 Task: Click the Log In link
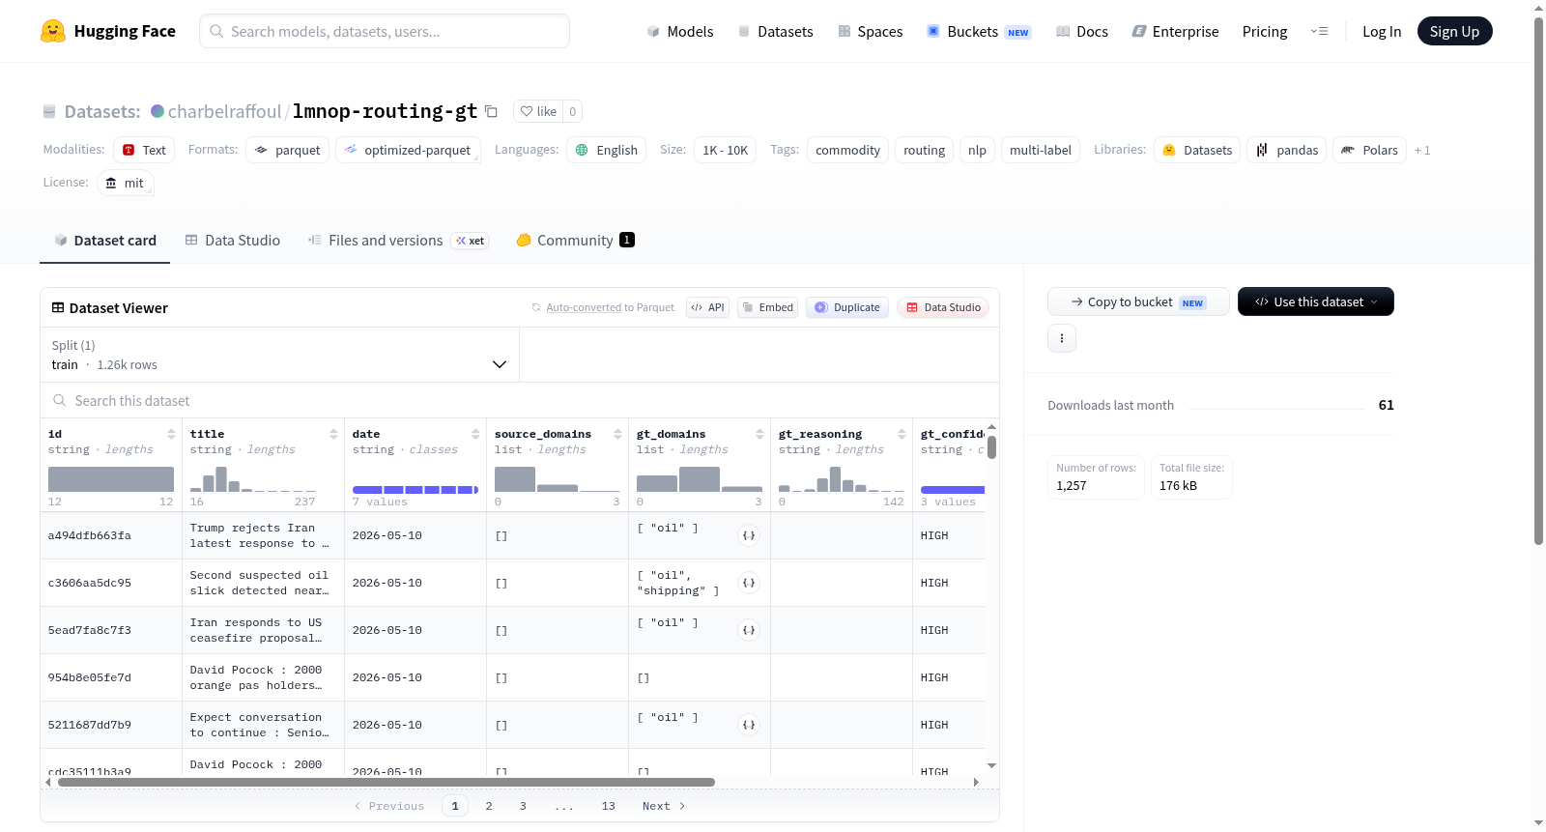click(1382, 31)
